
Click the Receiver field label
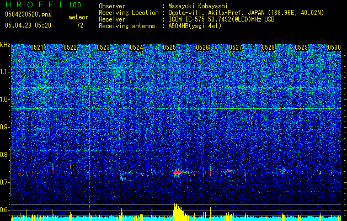[x=112, y=19]
